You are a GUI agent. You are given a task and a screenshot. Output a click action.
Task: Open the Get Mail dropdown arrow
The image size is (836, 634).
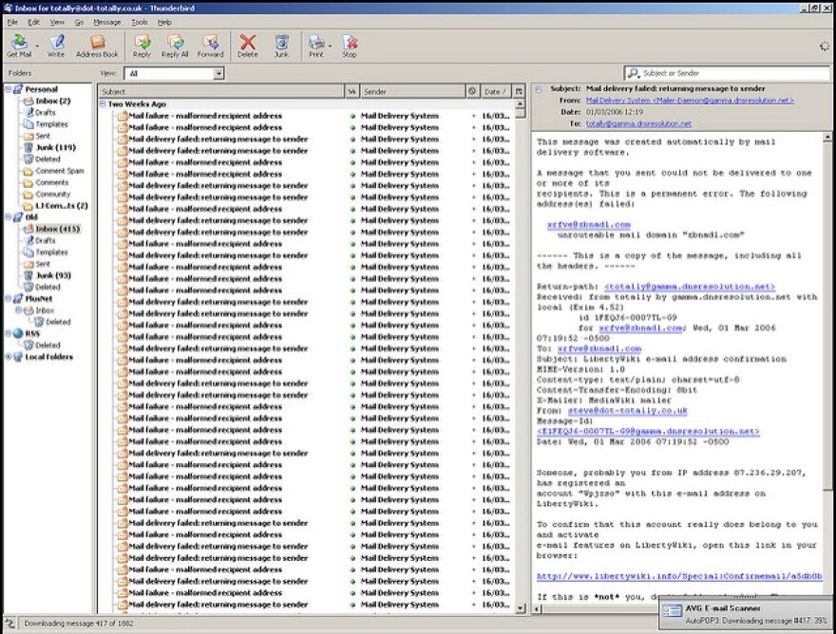(37, 46)
